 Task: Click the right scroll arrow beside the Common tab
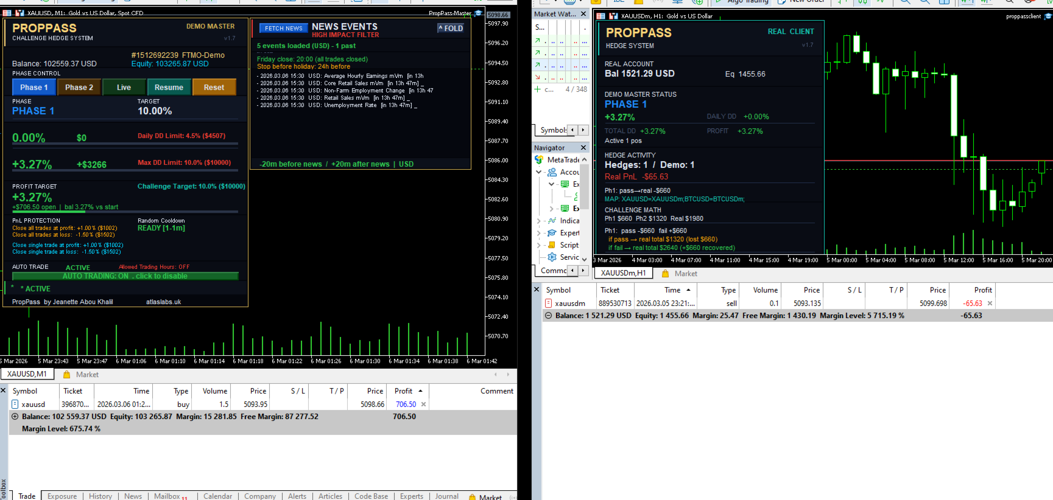(x=583, y=271)
